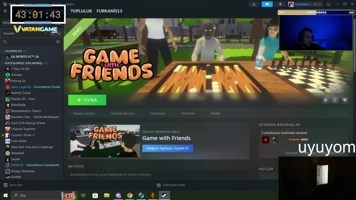Open Google Chrome from taskbar
Image resolution: width=356 pixels, height=200 pixels.
(130, 195)
